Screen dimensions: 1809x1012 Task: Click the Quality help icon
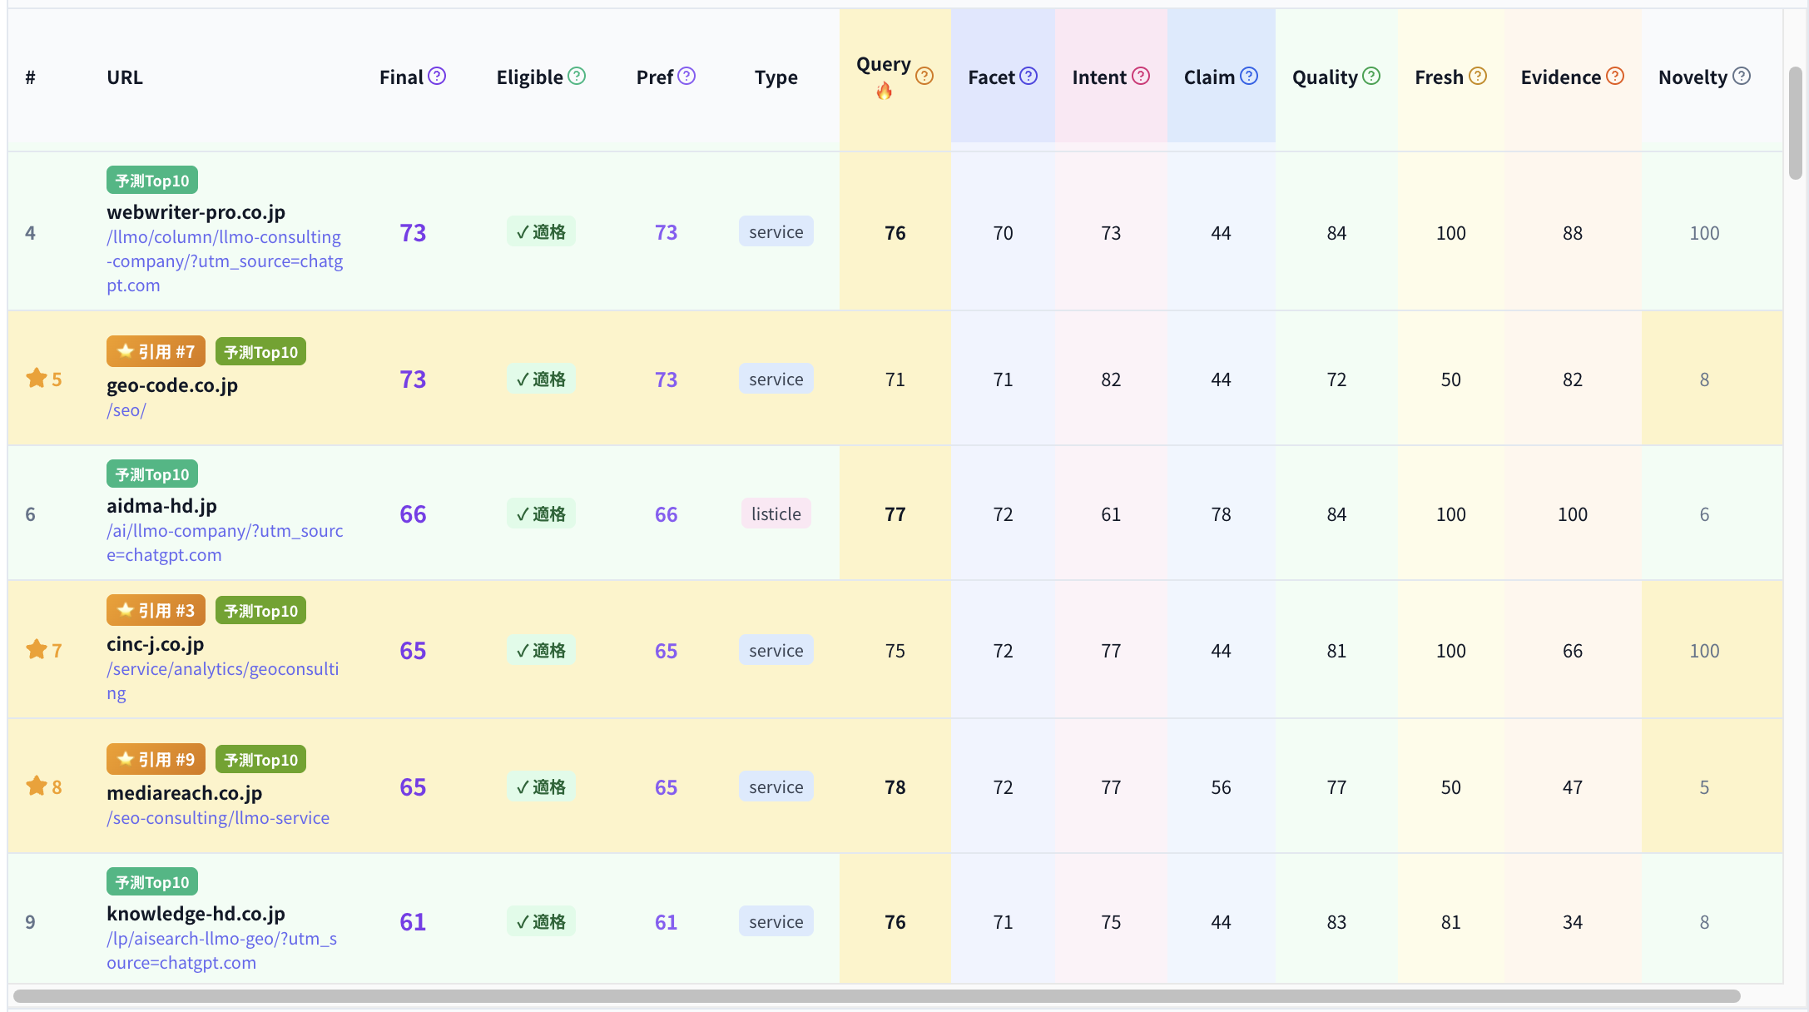pos(1371,77)
